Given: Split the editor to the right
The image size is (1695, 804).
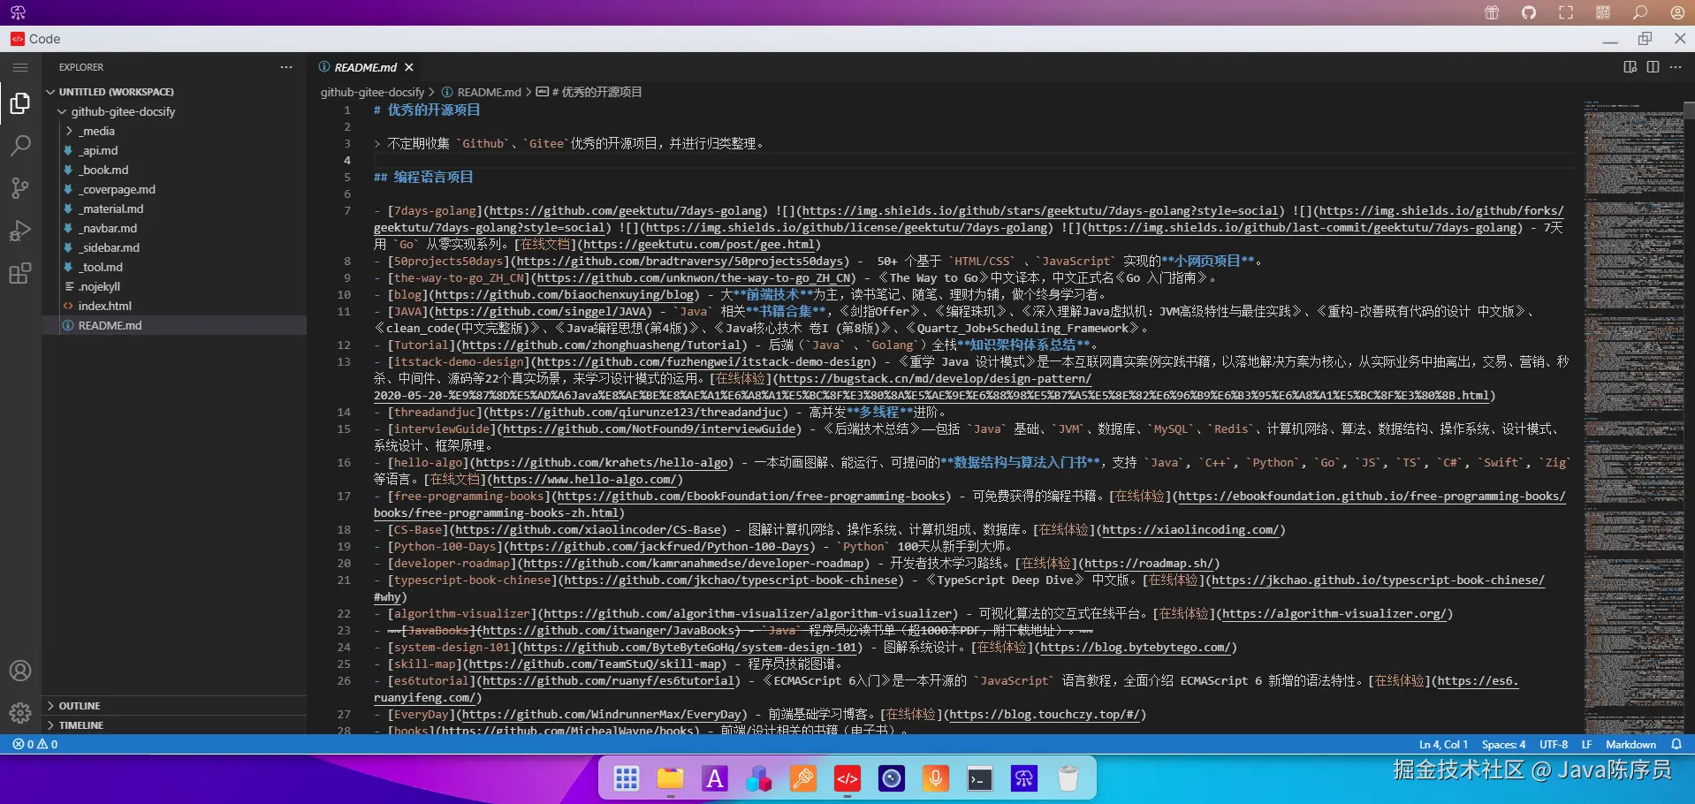Looking at the screenshot, I should point(1653,67).
